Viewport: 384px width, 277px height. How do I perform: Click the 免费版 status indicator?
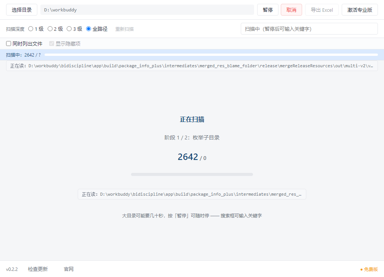[x=369, y=269]
